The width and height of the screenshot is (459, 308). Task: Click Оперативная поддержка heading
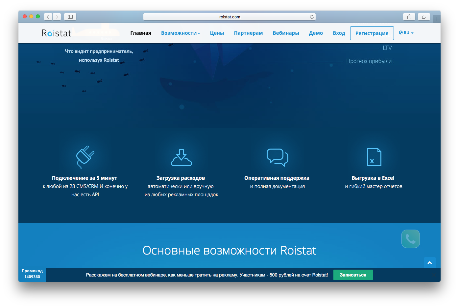pyautogui.click(x=277, y=178)
